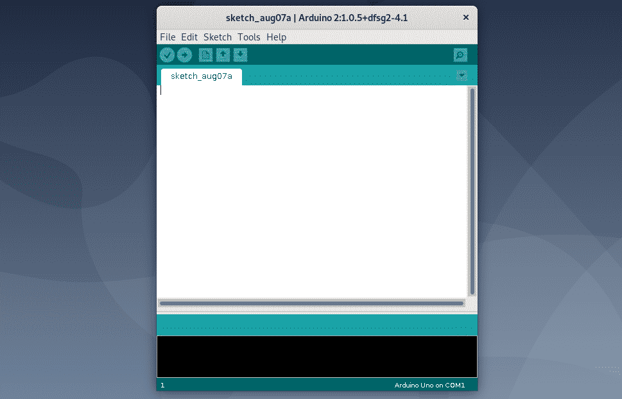Click line number '1' in status bar

162,385
